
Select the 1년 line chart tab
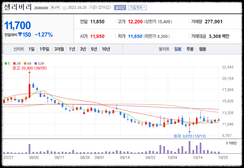(x=72, y=49)
